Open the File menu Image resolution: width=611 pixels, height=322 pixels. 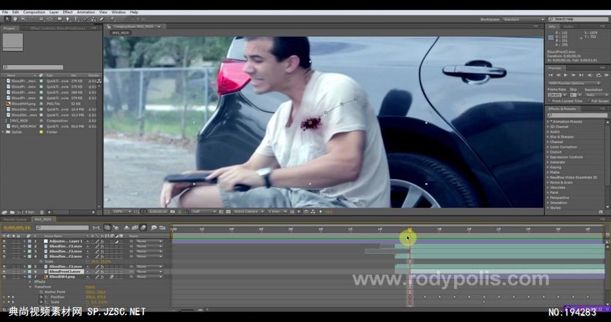(5, 12)
